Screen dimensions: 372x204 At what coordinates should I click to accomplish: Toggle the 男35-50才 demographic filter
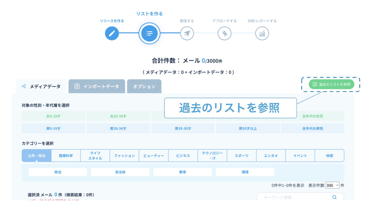coord(183,129)
